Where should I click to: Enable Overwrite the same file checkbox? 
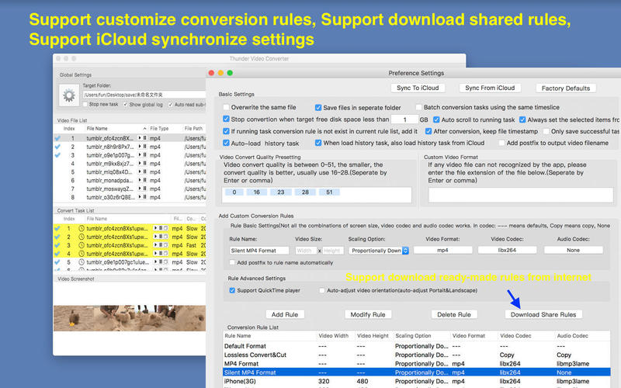tap(226, 107)
